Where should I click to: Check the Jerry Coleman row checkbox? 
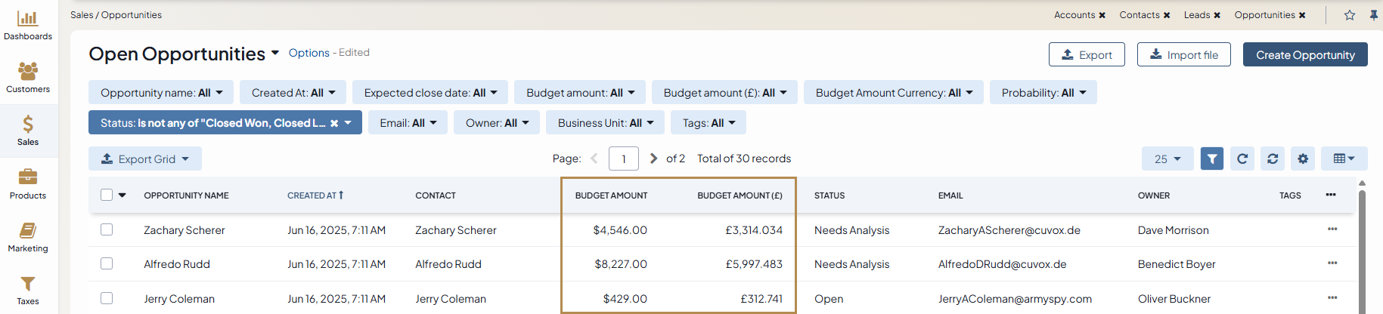pyautogui.click(x=107, y=298)
